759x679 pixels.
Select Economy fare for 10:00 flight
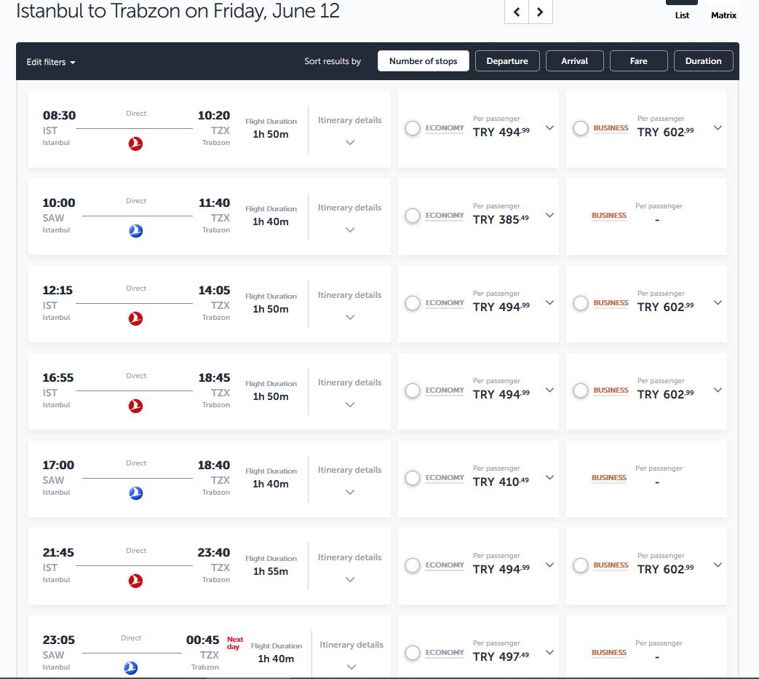413,216
